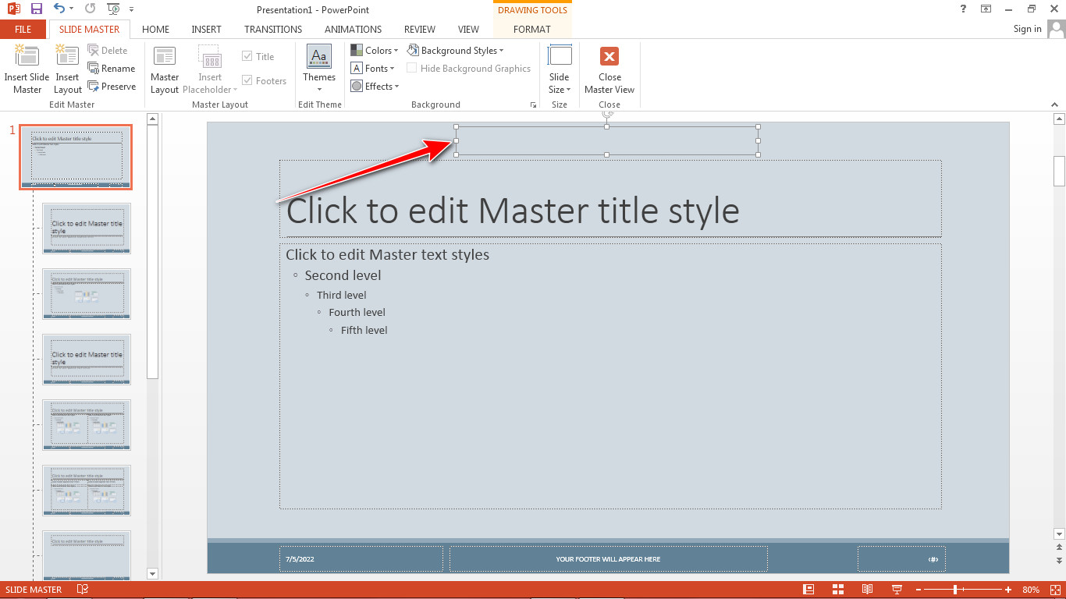Click the Insert Slide Master icon
Viewport: 1066px width, 599px height.
pos(27,69)
